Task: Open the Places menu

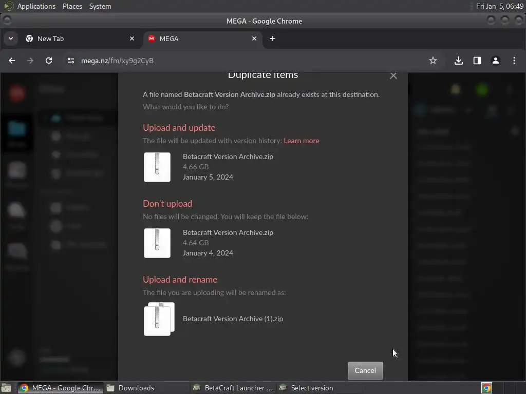Action: point(72,6)
